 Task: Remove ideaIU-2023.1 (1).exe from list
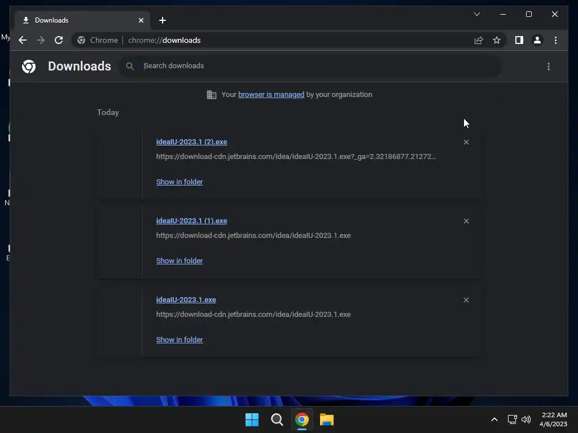tap(466, 221)
